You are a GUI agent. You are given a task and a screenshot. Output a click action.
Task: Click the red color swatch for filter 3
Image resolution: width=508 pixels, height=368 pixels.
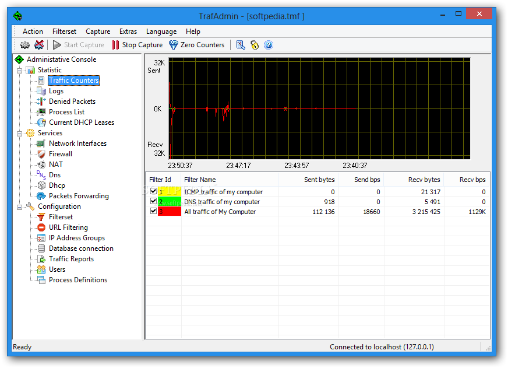click(x=170, y=211)
